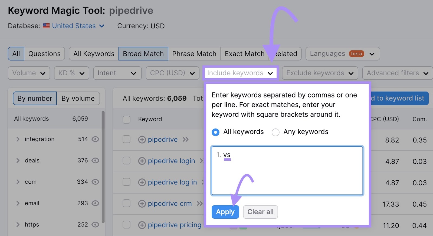Toggle the eye icon next to com group
This screenshot has height=236, width=433.
(95, 182)
